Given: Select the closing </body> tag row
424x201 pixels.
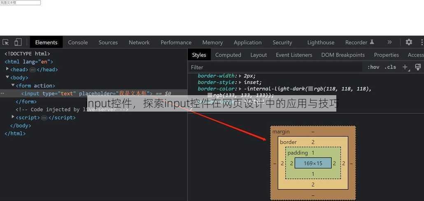Looking at the screenshot, I should (21, 126).
